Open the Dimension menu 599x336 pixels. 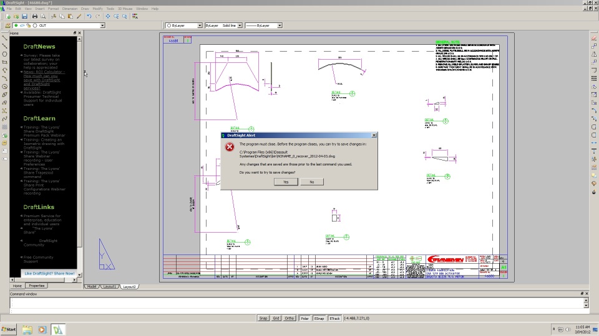tap(69, 9)
